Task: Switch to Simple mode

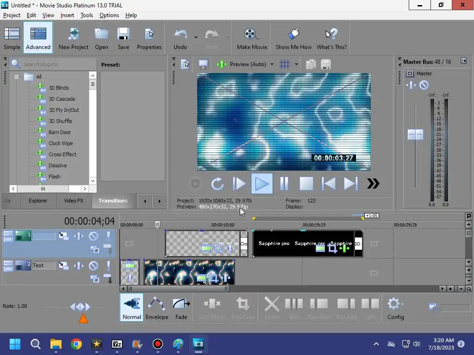Action: tap(12, 38)
